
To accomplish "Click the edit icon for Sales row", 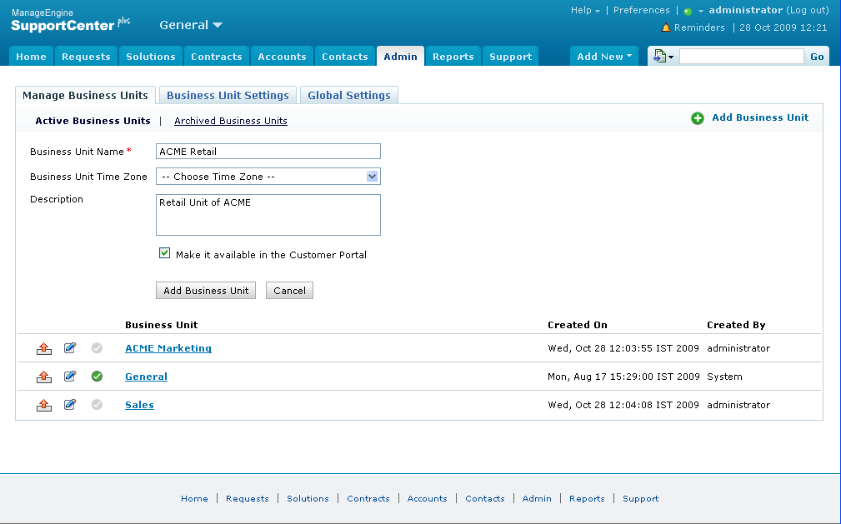I will coord(70,404).
